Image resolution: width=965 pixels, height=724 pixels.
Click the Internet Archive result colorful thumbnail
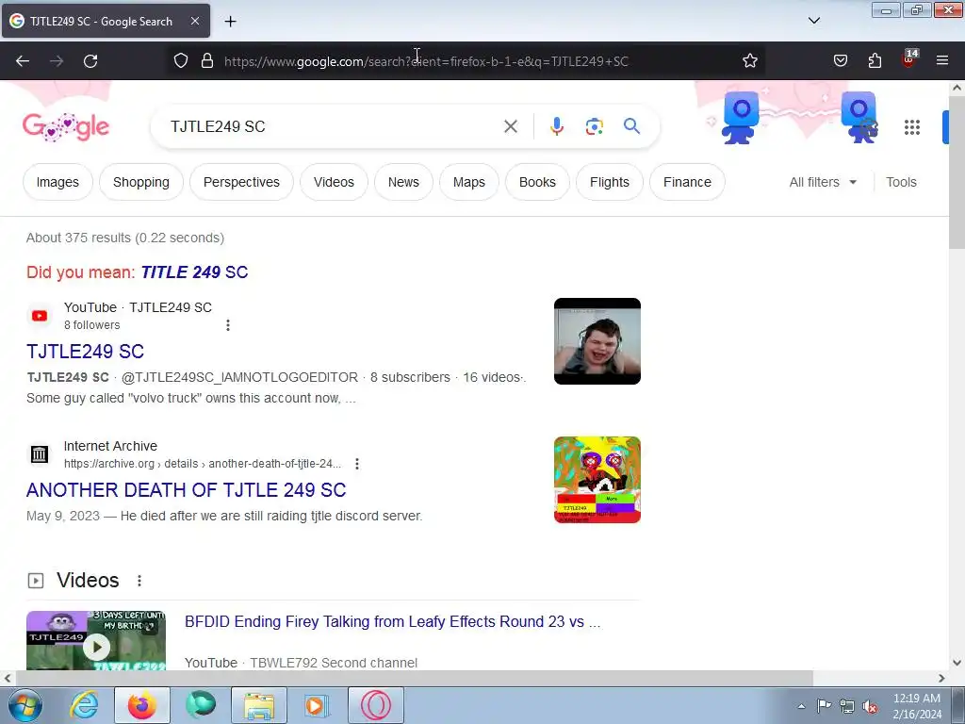point(597,480)
